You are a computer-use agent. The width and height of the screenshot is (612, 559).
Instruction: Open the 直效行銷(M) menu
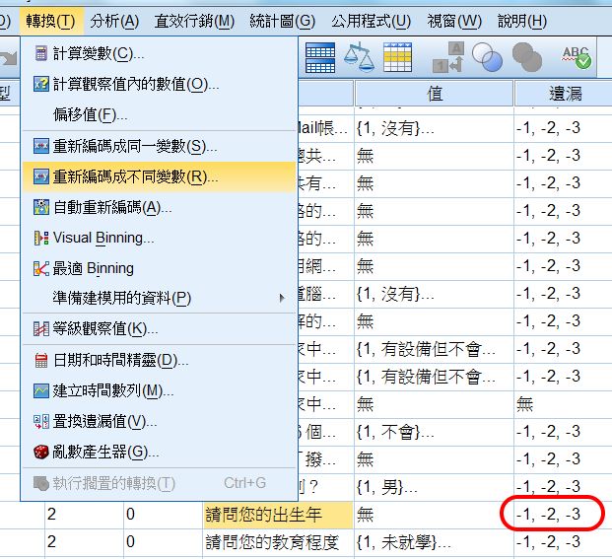(x=194, y=21)
